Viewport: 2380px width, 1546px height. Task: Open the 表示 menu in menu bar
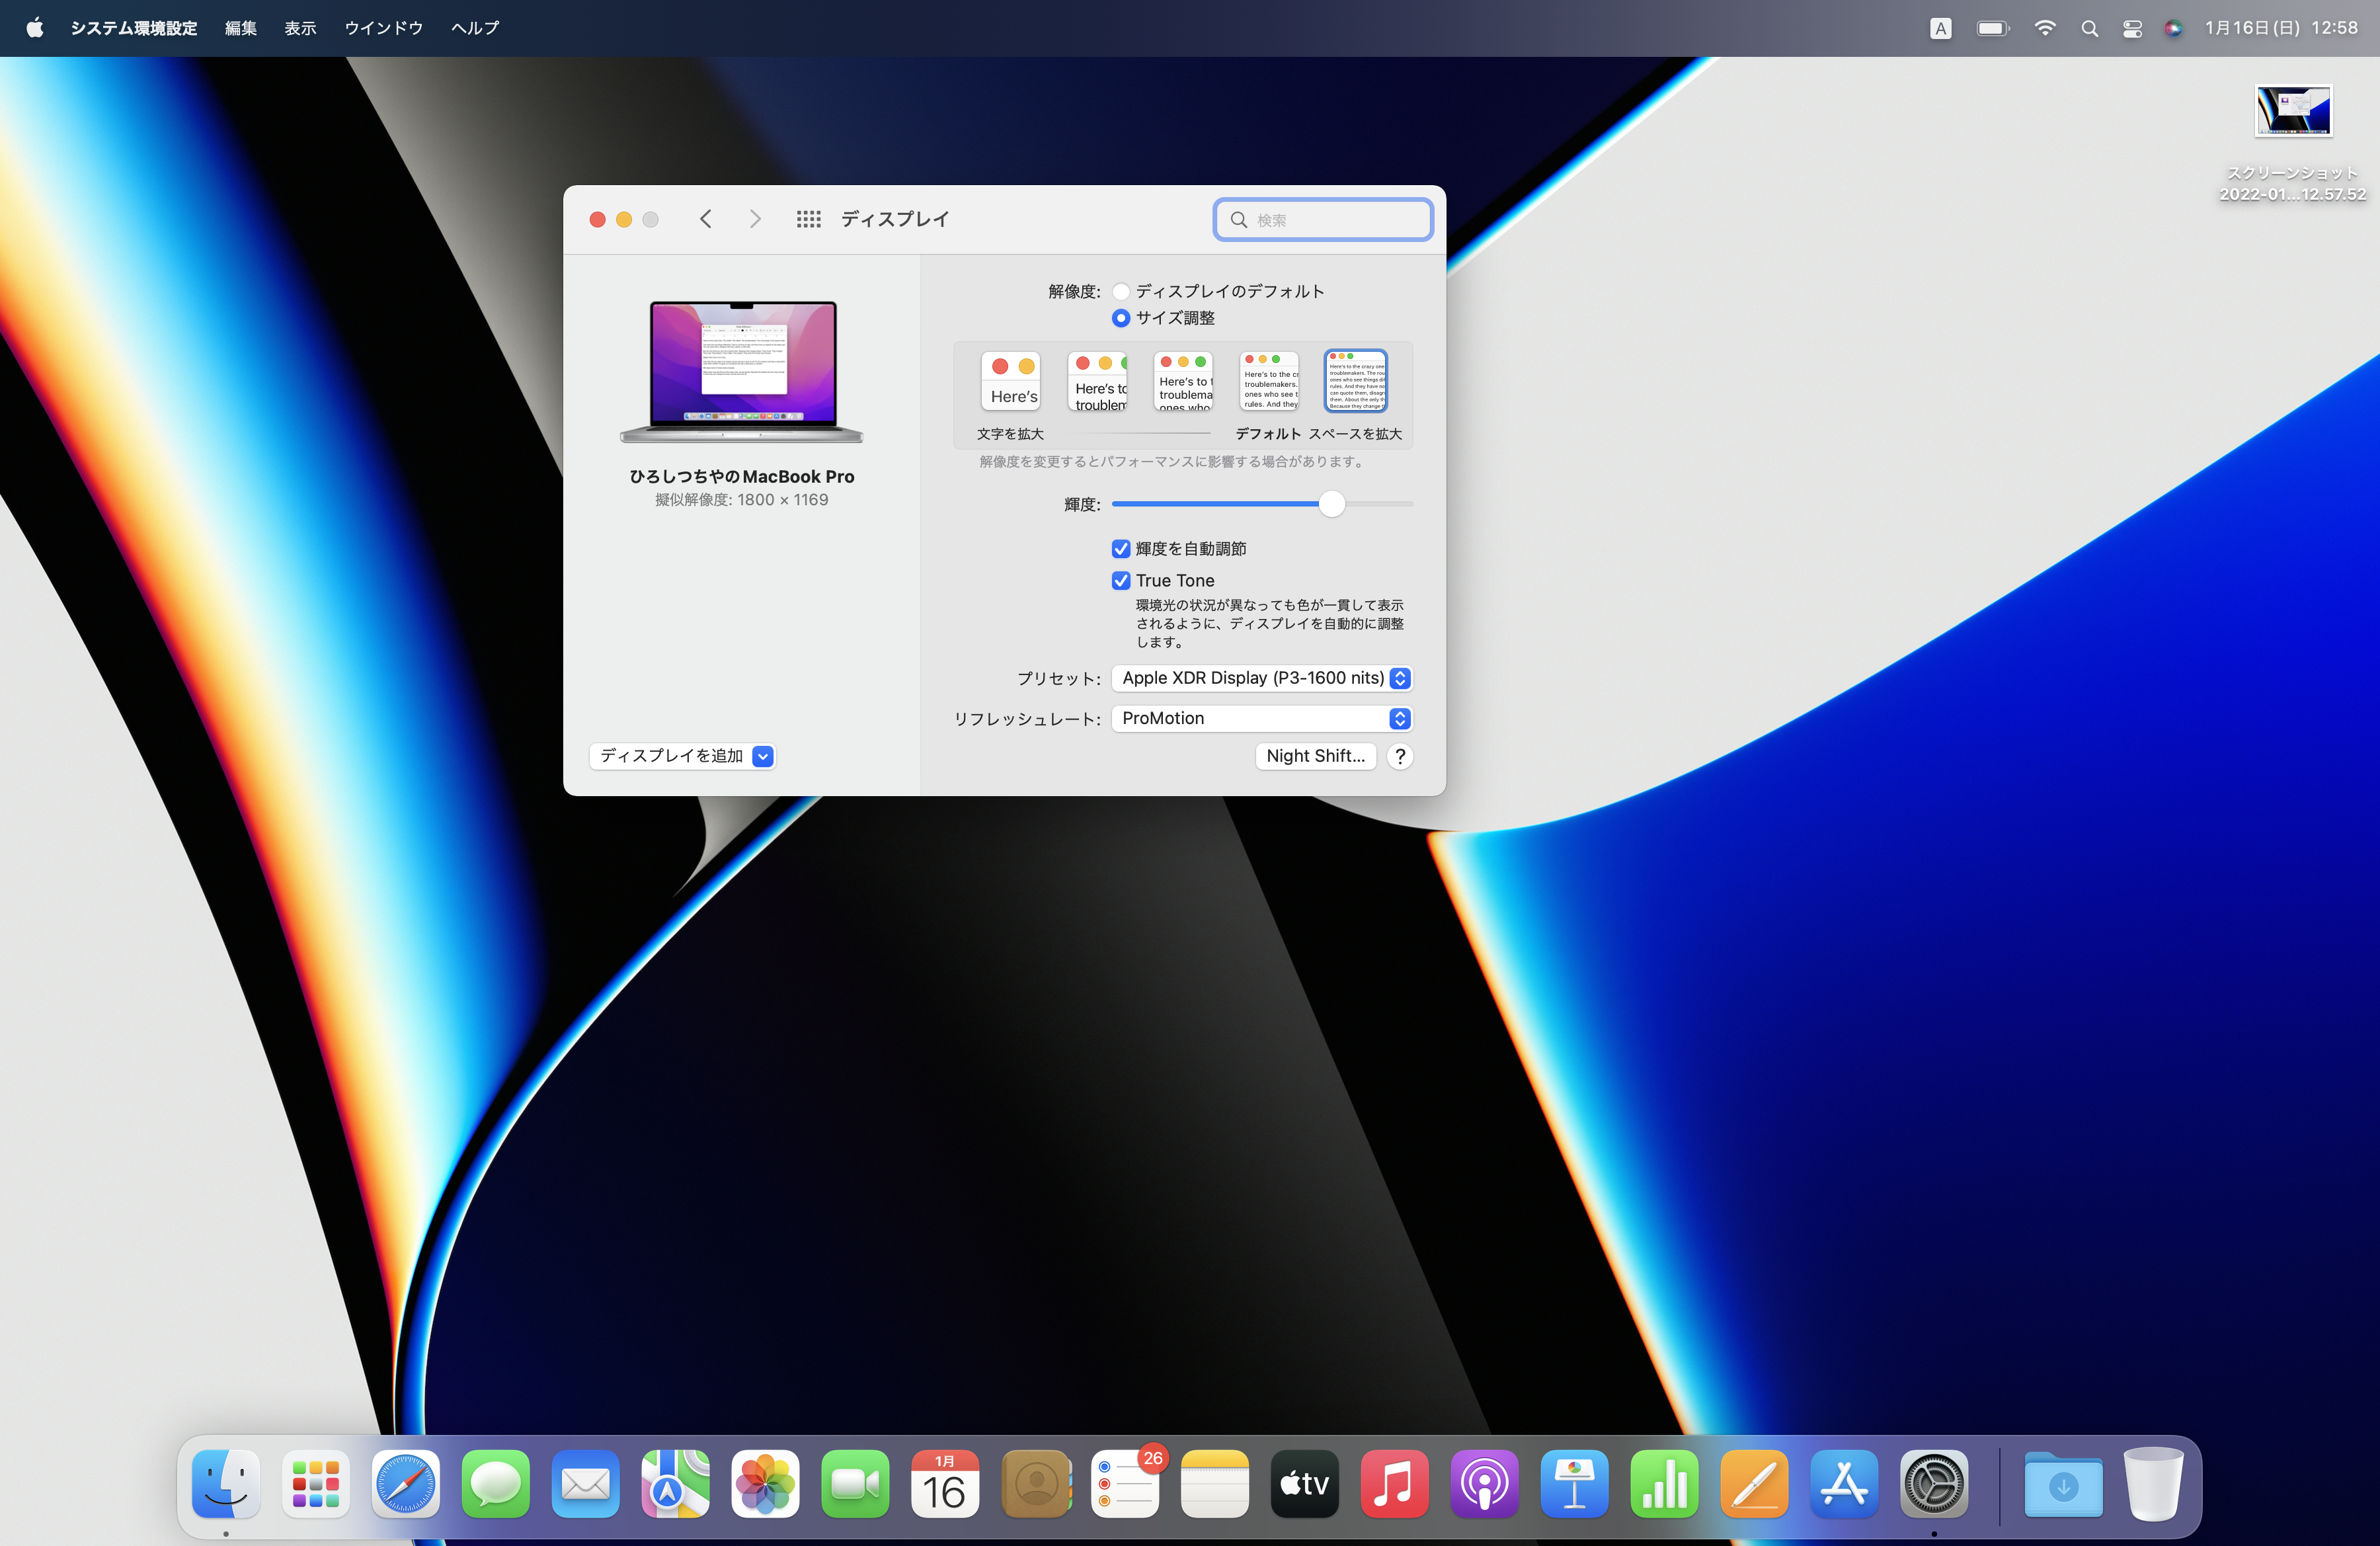pyautogui.click(x=300, y=28)
